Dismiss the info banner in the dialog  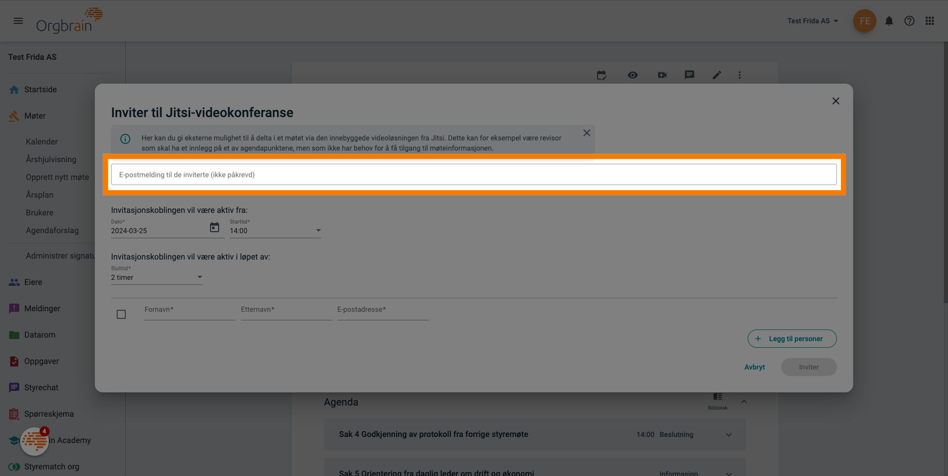[x=587, y=133]
